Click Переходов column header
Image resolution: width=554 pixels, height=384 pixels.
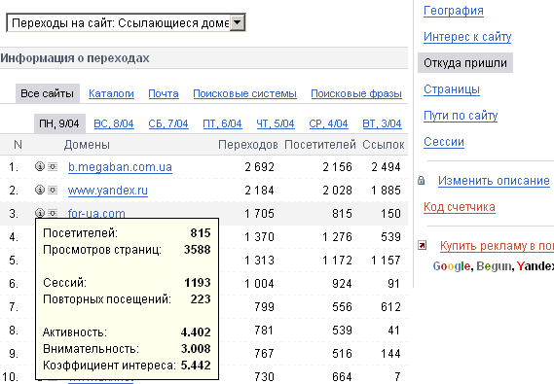248,145
